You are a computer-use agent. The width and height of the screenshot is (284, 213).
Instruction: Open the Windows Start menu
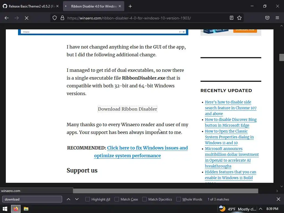[x=5, y=209]
